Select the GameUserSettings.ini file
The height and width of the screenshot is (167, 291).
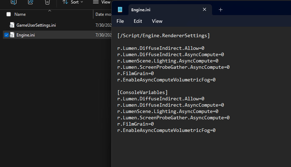click(36, 25)
